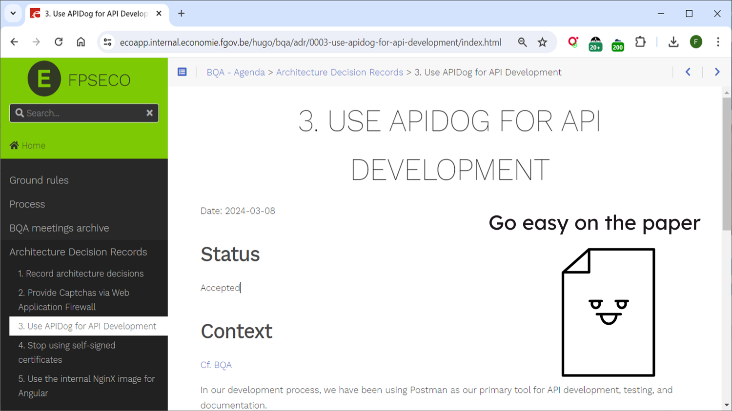The image size is (732, 411).
Task: Go to the previous page arrow
Action: pos(688,72)
